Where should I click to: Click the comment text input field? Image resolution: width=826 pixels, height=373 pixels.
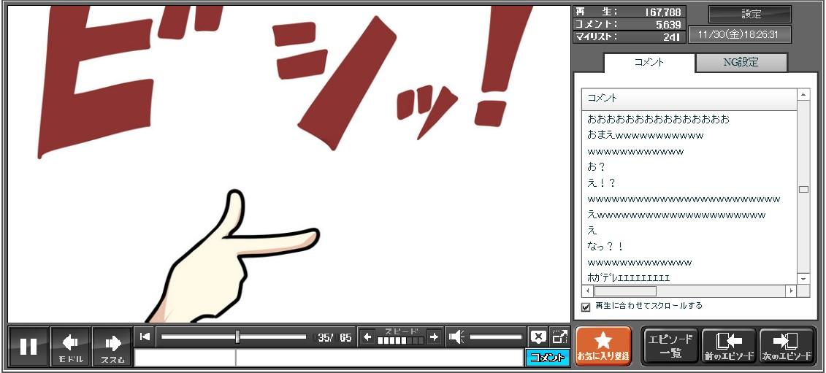click(x=378, y=358)
